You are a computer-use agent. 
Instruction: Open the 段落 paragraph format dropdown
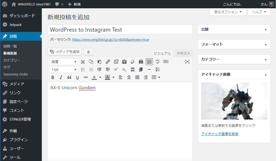pyautogui.click(x=63, y=62)
